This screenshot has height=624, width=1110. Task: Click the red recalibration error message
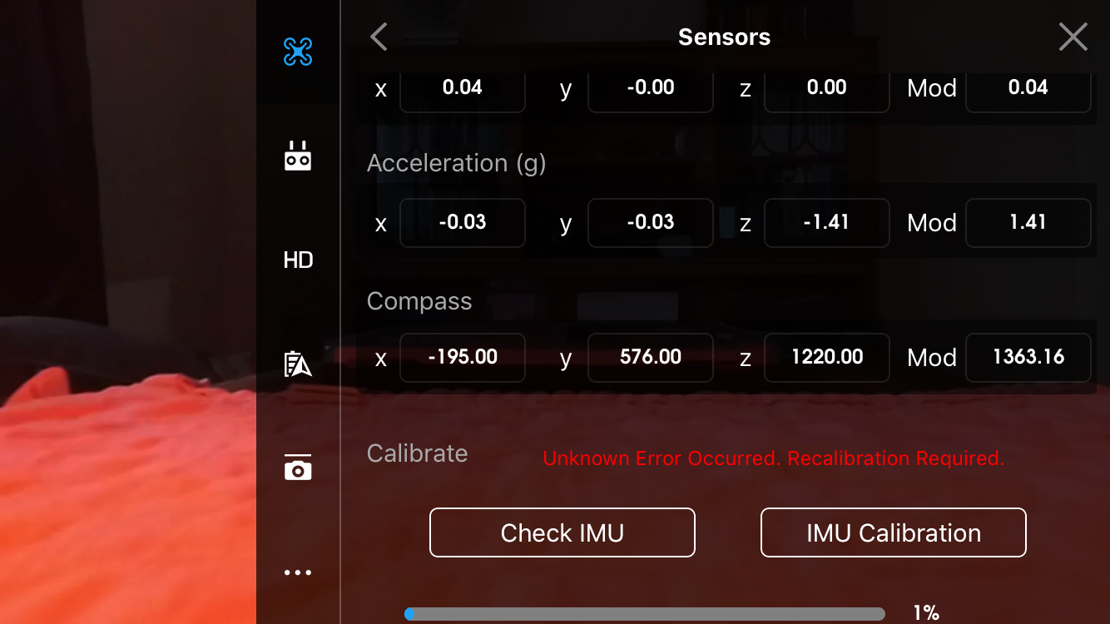[x=773, y=458]
